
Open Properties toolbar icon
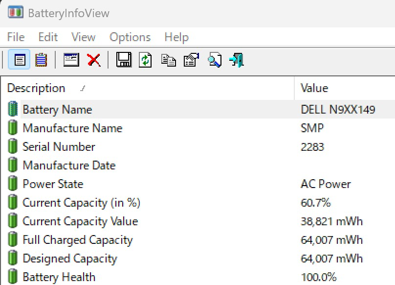pos(192,60)
